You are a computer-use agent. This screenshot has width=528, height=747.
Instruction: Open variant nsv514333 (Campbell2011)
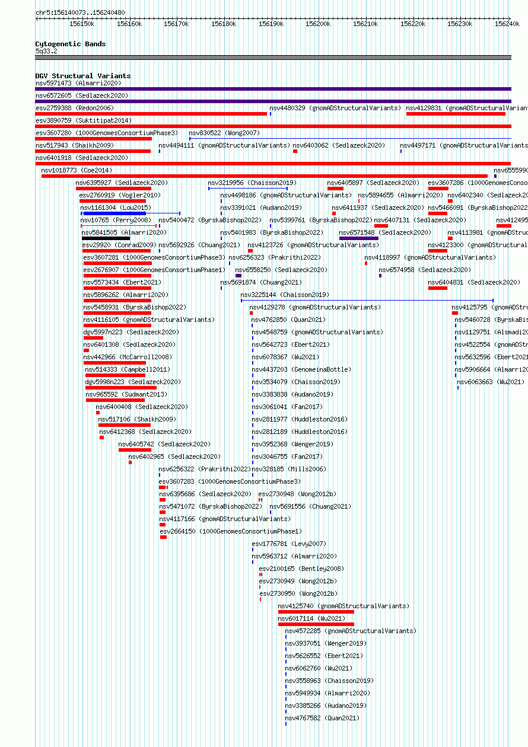click(128, 369)
